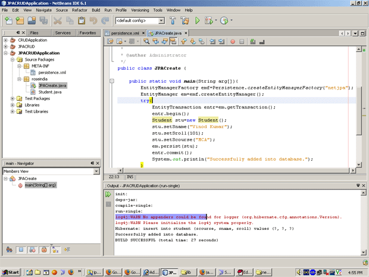Click the New File toolbar icon
The height and width of the screenshot is (277, 369).
coord(9,21)
